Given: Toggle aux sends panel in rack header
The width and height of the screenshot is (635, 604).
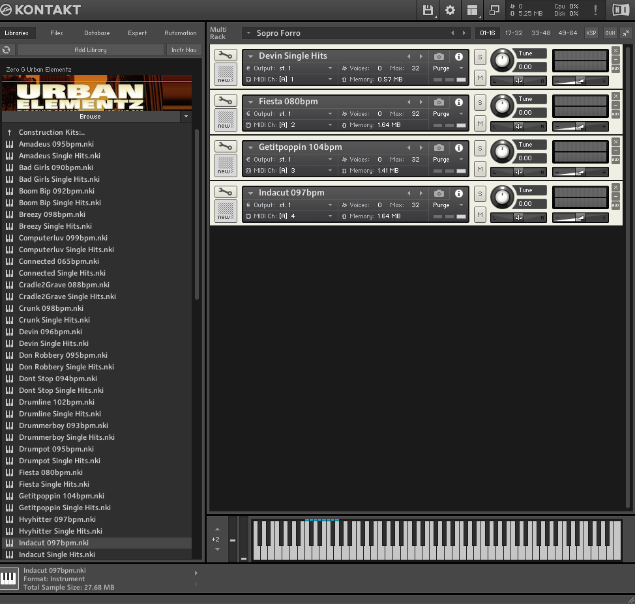Looking at the screenshot, I should click(610, 33).
